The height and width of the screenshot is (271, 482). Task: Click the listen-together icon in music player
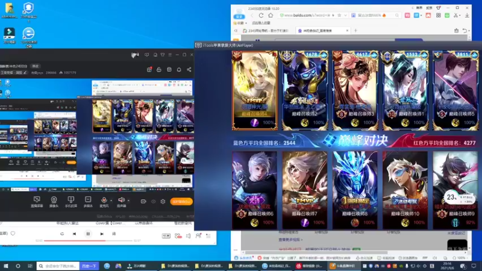198,235
